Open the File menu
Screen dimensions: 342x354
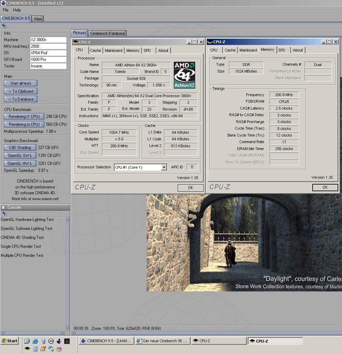tap(6, 10)
